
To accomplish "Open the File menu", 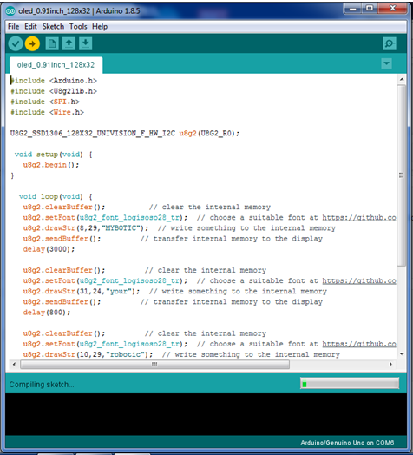I will pyautogui.click(x=13, y=27).
